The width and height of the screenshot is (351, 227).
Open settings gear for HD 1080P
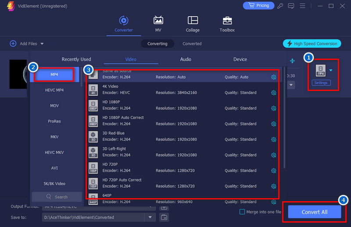[x=273, y=108]
